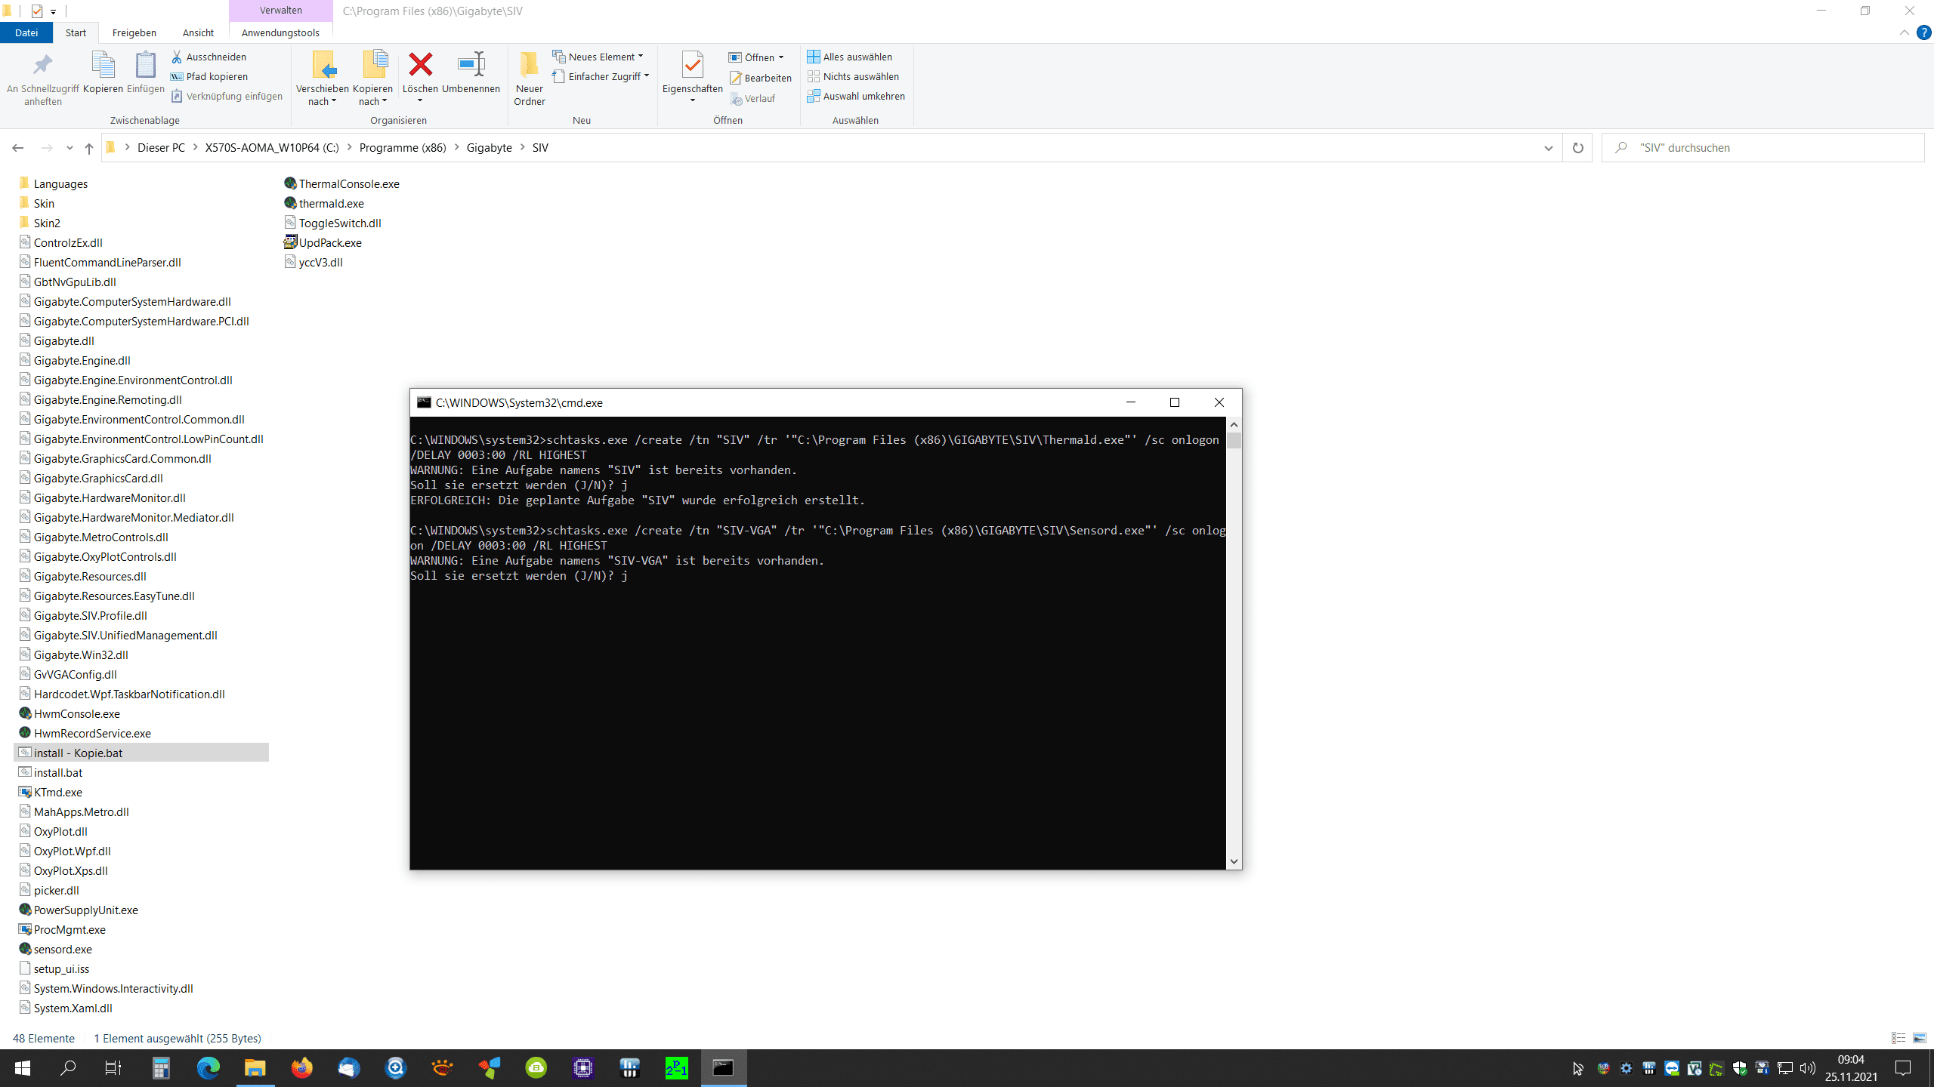The image size is (1934, 1087).
Task: Click the Gigabyte breadcrumb
Action: pos(490,148)
